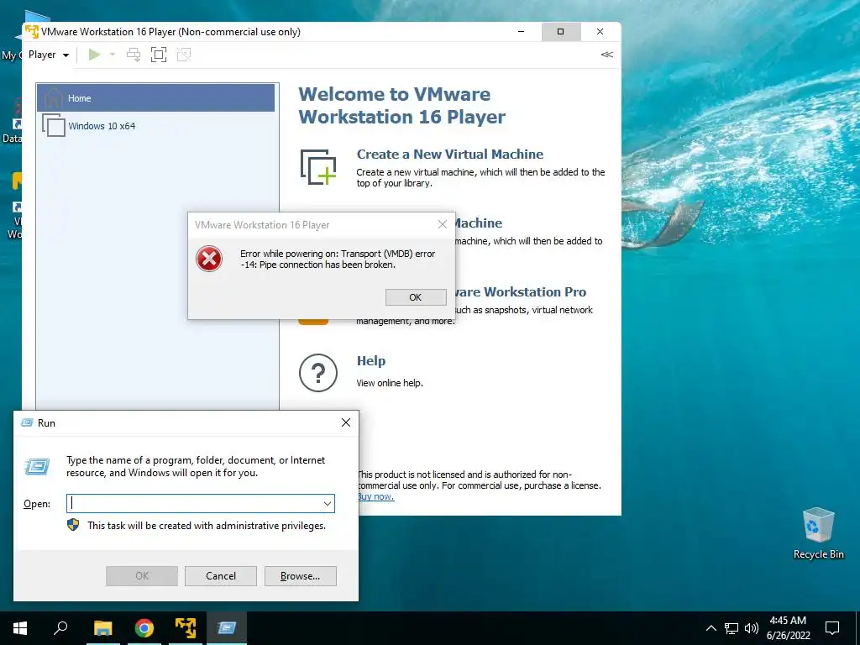Click the green Play virtual machine icon

94,55
